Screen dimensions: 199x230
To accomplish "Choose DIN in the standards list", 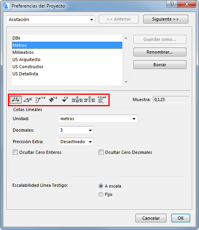I will click(67, 38).
